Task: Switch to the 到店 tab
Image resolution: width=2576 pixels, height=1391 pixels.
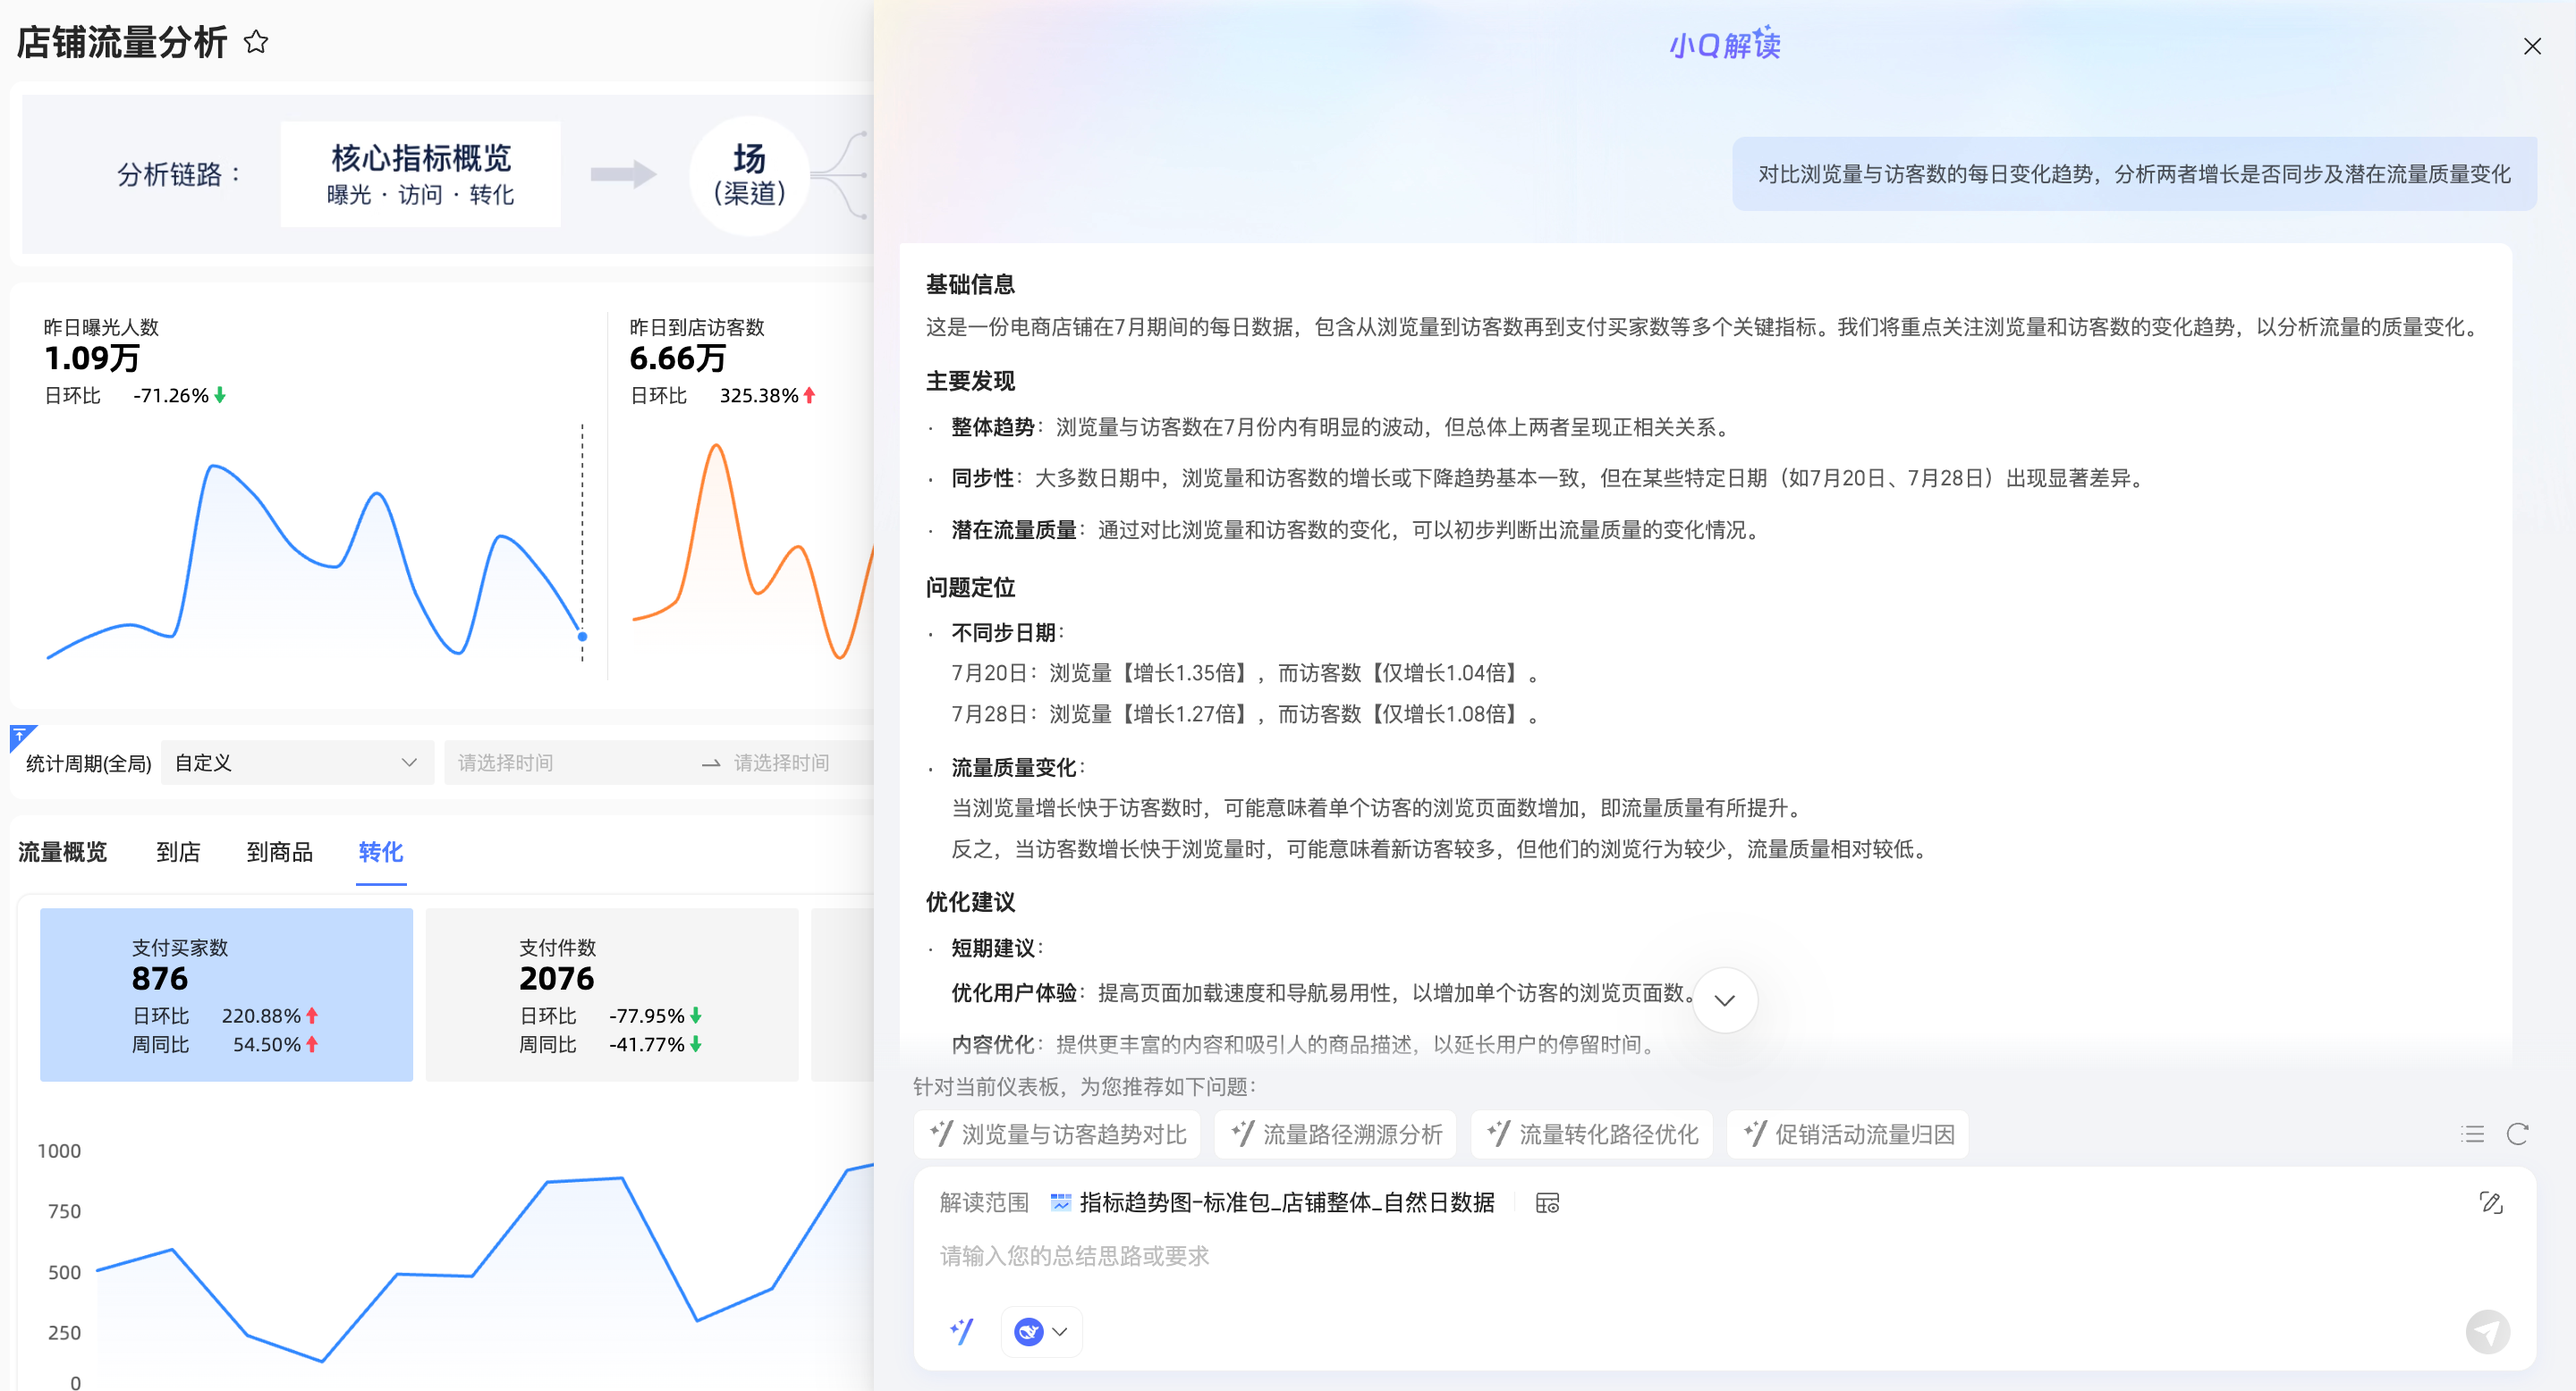Action: pos(178,851)
